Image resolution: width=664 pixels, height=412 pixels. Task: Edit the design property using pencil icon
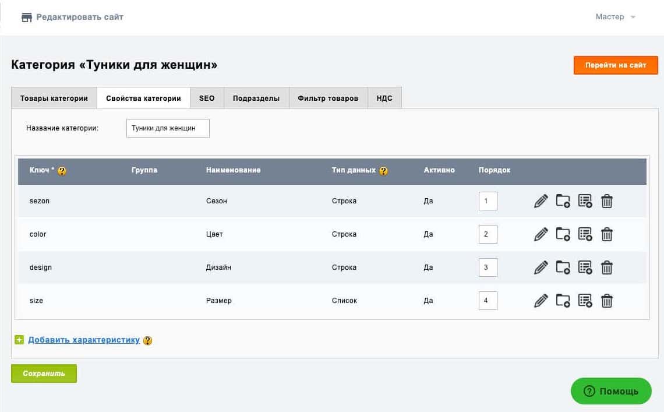click(541, 267)
